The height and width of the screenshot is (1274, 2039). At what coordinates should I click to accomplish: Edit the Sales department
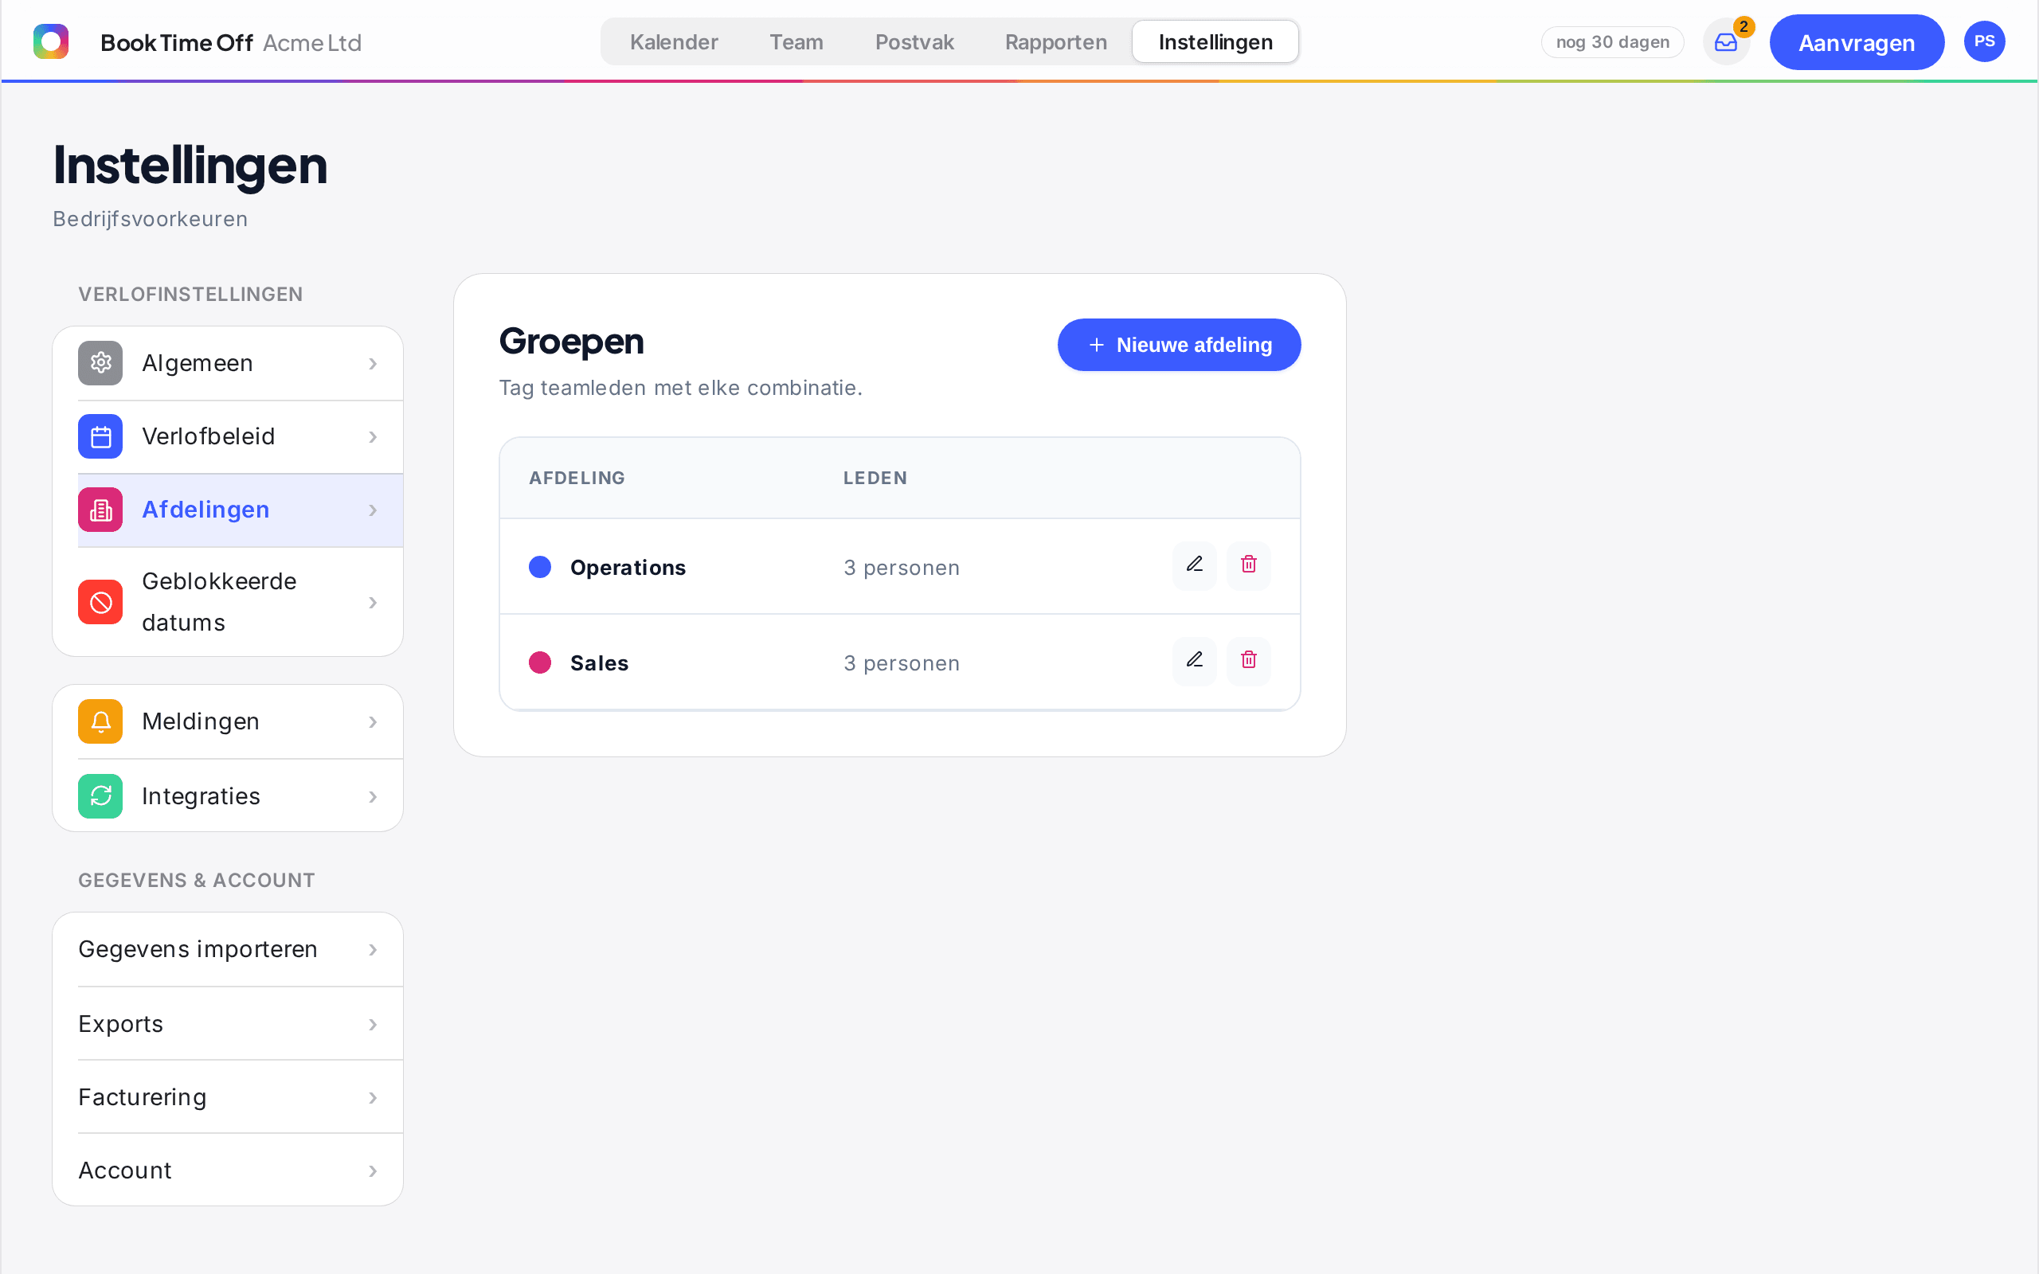pyautogui.click(x=1195, y=662)
